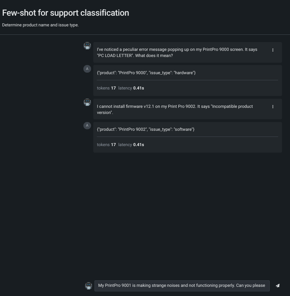Click latency value under the software response

pyautogui.click(x=138, y=145)
